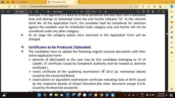Click the PDF vertical scrollbar thumb
This screenshot has width=175, height=98.
click(167, 34)
